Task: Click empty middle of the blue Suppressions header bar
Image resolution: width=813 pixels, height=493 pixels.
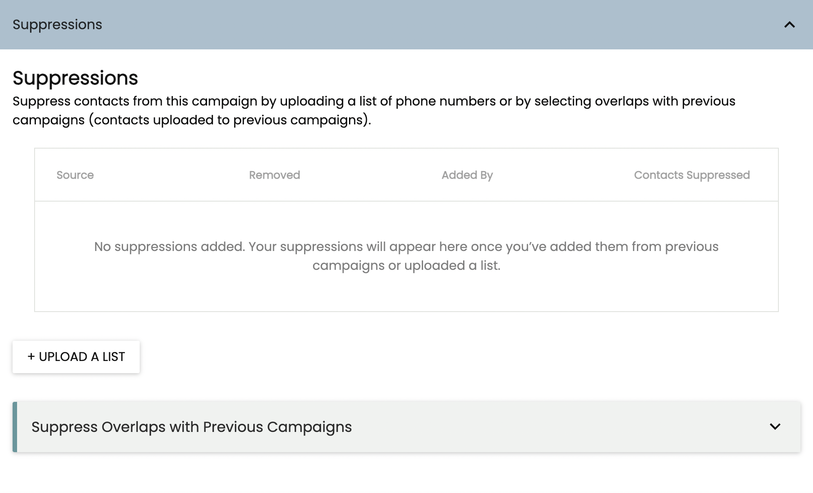Action: (x=404, y=25)
